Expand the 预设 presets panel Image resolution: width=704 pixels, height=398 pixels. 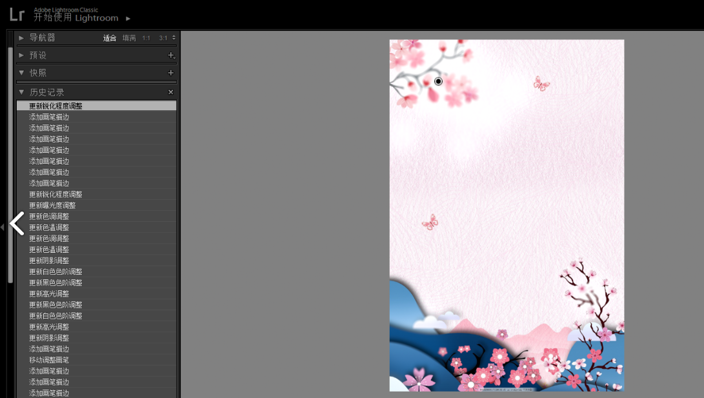click(x=21, y=55)
